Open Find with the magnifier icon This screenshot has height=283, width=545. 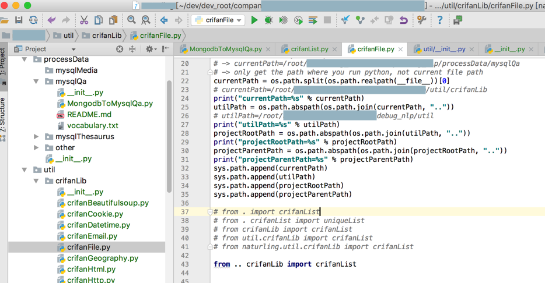point(131,20)
